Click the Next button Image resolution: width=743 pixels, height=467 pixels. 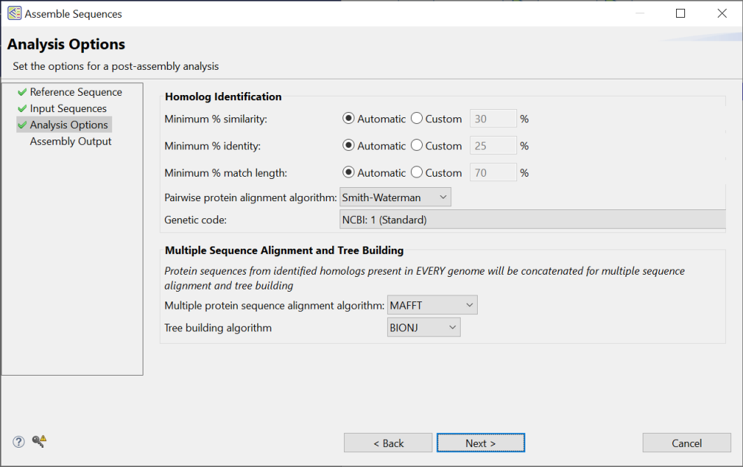(480, 442)
